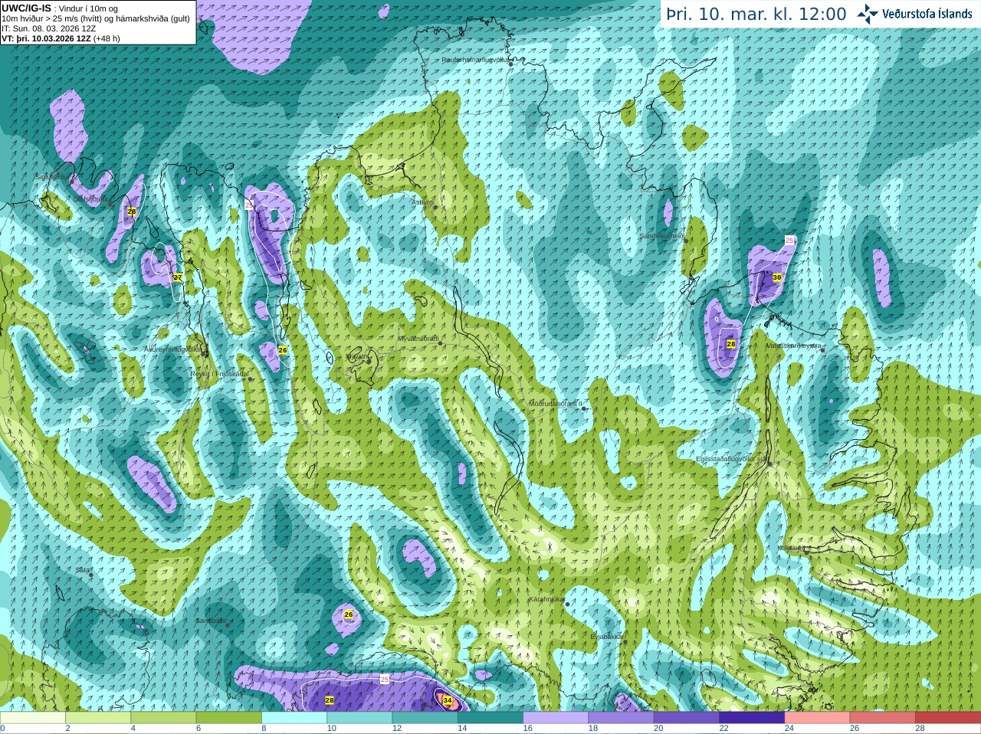Viewport: 981px width, 734px height.
Task: Click the legend number 0
Action: (x=2, y=729)
